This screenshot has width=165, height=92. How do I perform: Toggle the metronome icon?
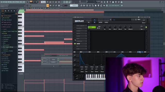[48, 2]
